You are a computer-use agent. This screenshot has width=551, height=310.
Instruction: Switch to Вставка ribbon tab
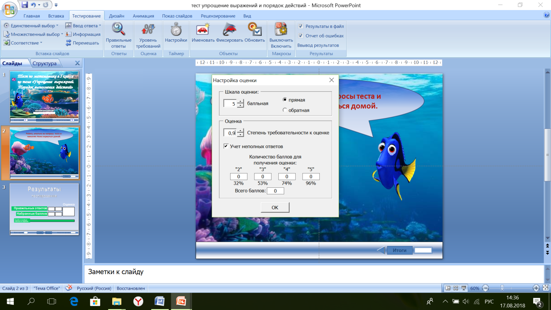[56, 16]
